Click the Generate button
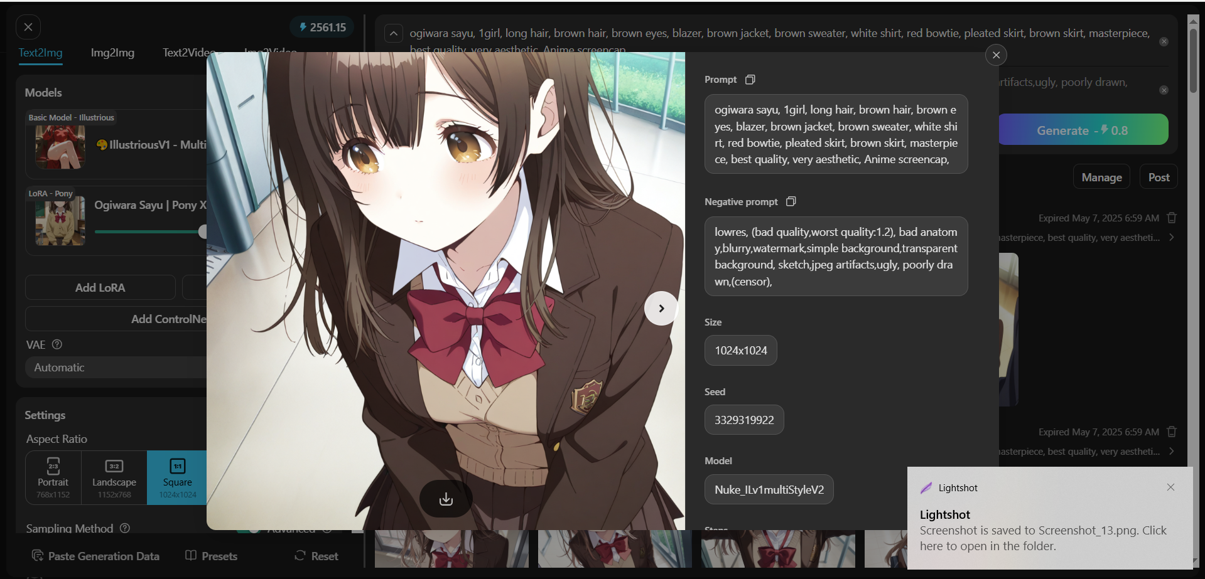The width and height of the screenshot is (1205, 579). click(1083, 130)
